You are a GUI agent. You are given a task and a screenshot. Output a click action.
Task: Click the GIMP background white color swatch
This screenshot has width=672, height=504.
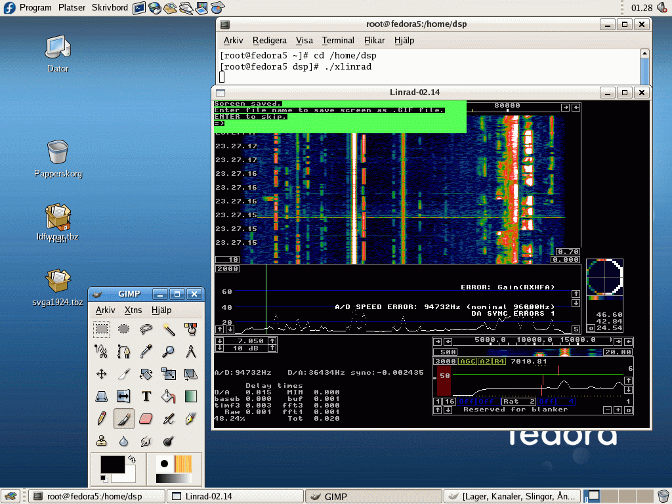point(130,476)
